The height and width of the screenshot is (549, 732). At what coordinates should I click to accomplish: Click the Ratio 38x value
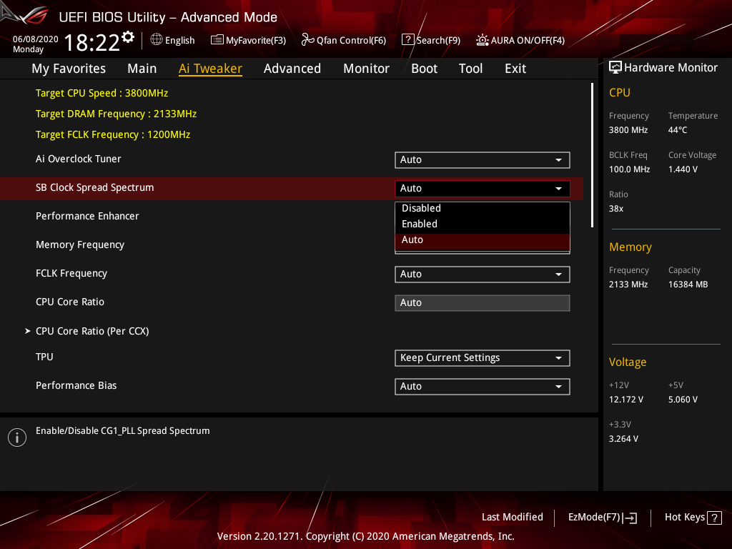pyautogui.click(x=616, y=209)
